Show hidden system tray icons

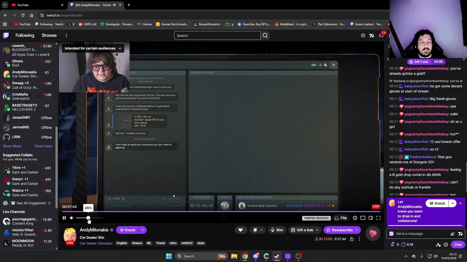pos(406,256)
